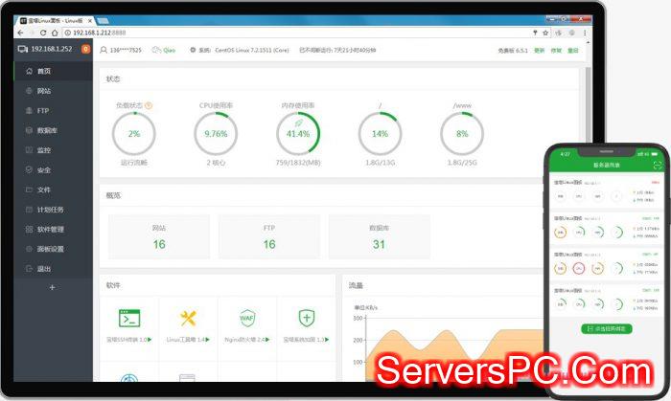This screenshot has height=401, width=671.
Task: Open 软件管理 in the sidebar
Action: (49, 230)
